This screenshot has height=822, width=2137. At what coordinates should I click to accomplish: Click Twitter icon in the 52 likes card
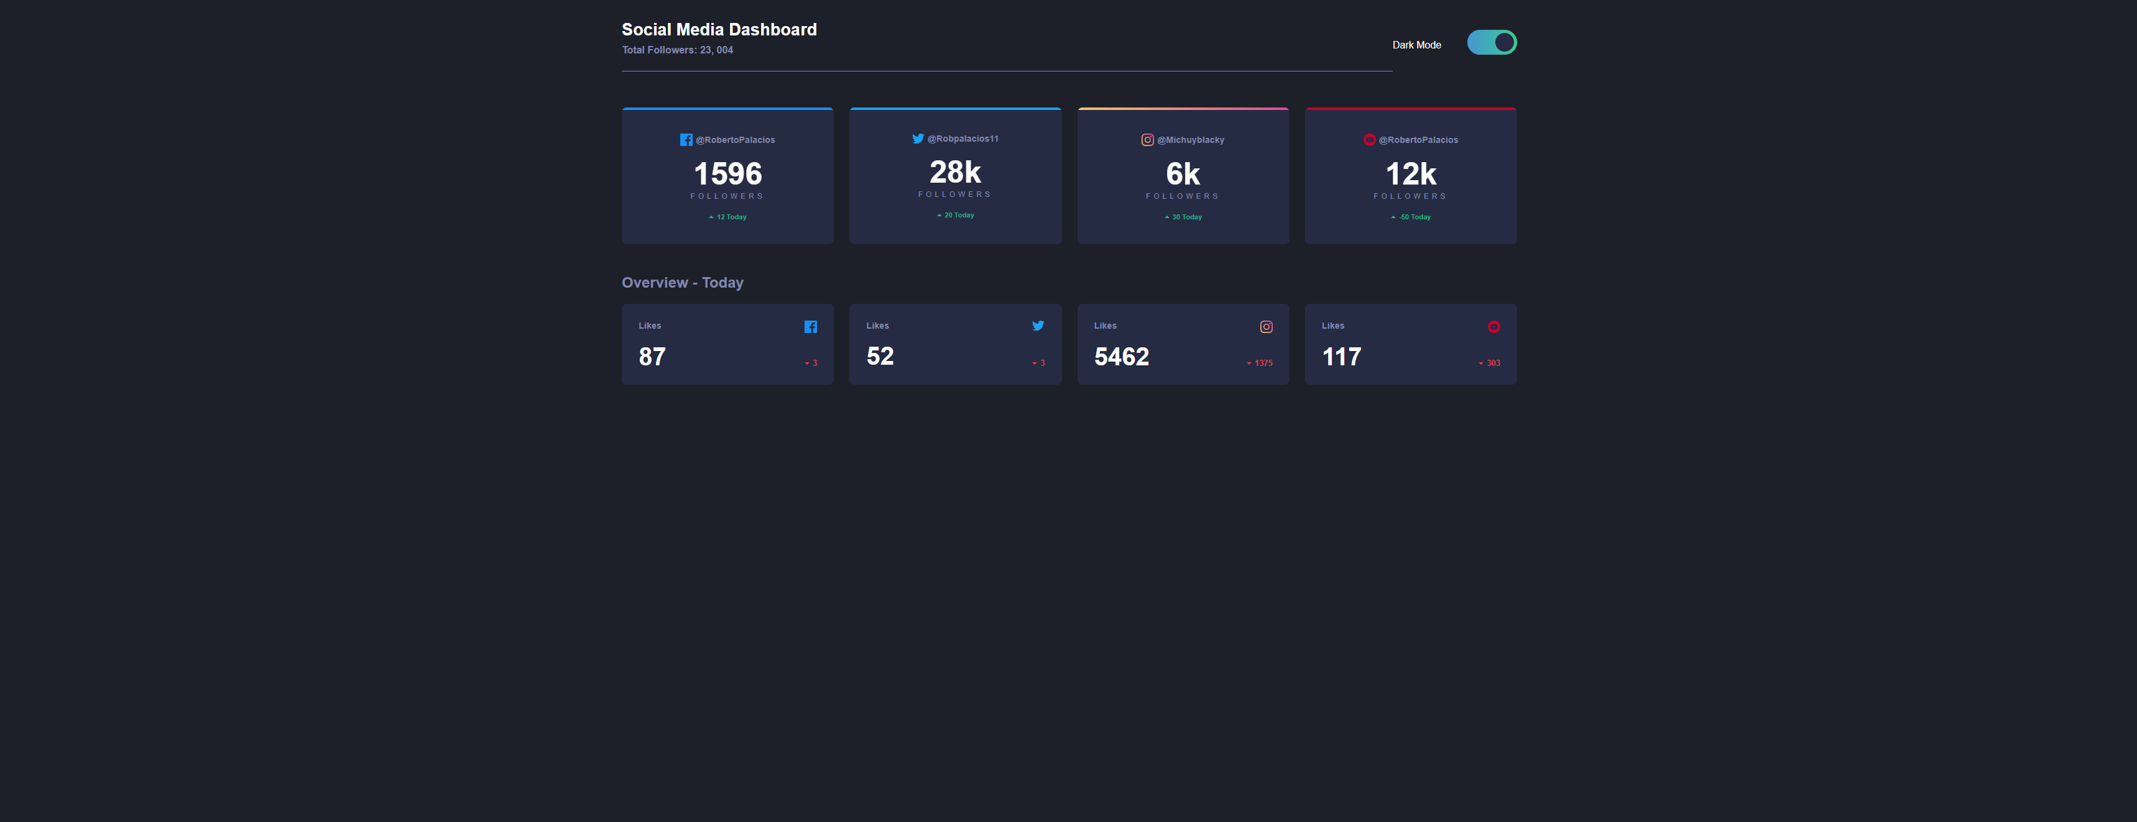tap(1037, 326)
